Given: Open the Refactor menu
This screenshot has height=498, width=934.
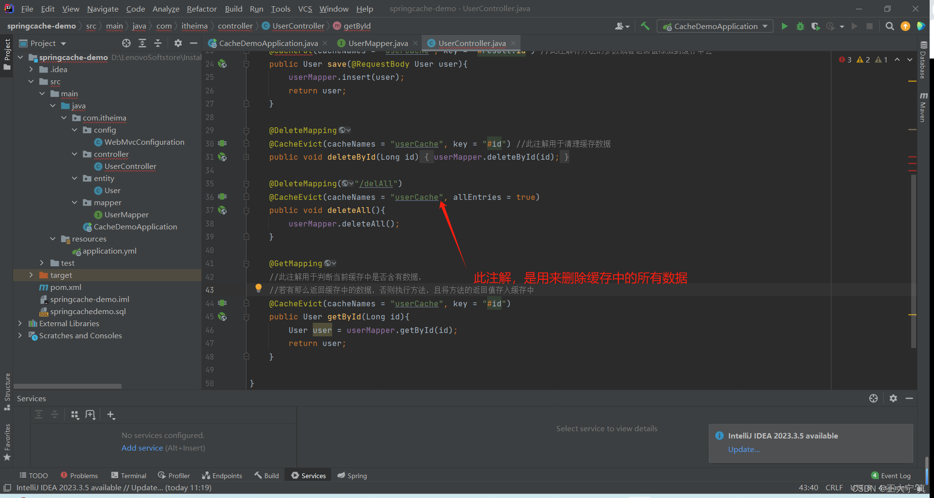Looking at the screenshot, I should point(201,9).
